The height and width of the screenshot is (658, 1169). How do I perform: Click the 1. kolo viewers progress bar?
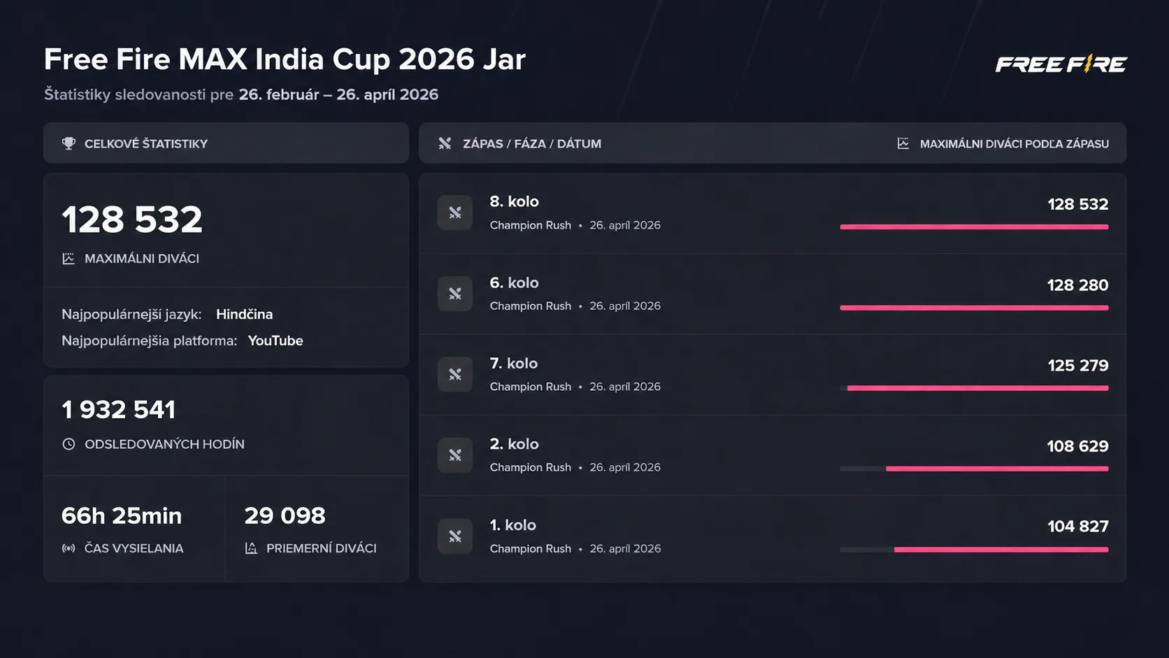[x=974, y=550]
